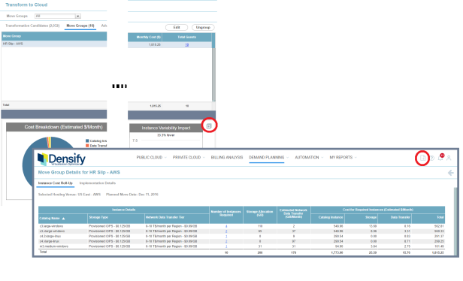Expand the Automation menu

[309, 157]
